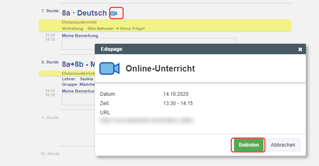The height and width of the screenshot is (166, 319).
Task: Click the green Beitreten button
Action: (x=249, y=145)
